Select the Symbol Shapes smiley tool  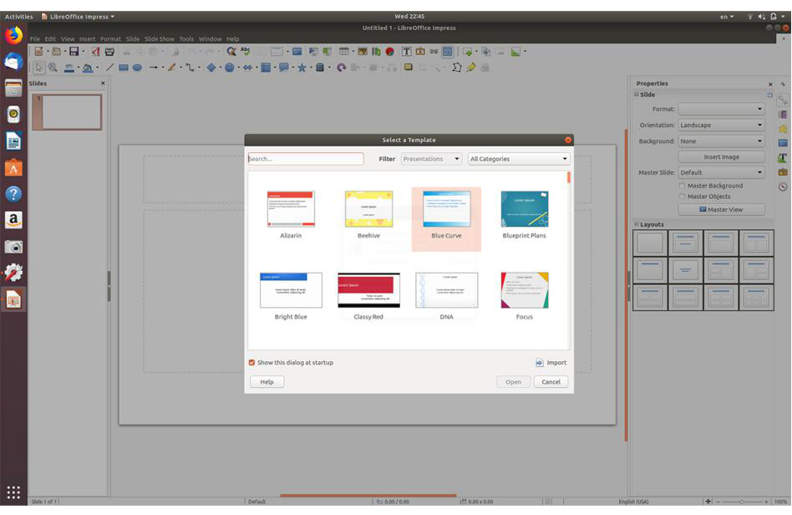pos(229,68)
